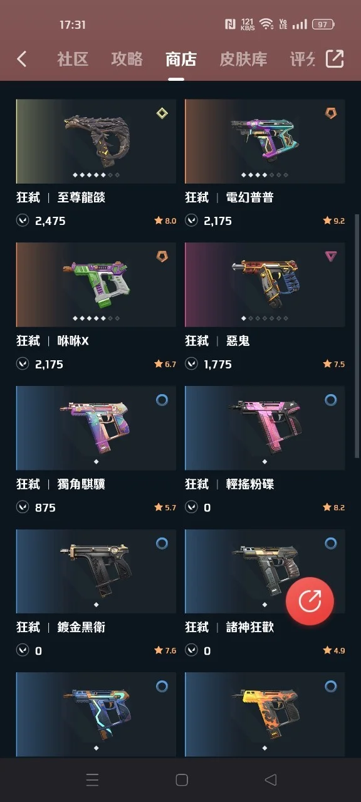Tap the 狂弒 | 惡鬼 title text
Viewport: 361px width, 802px height.
coord(217,341)
